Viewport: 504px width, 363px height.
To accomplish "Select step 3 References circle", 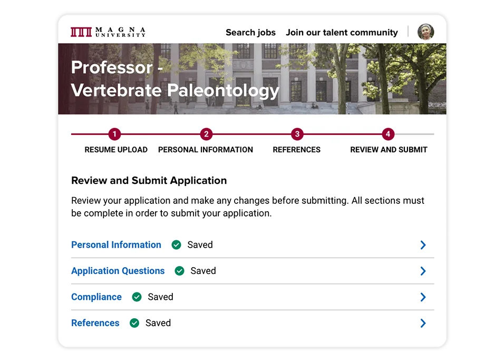I will (x=297, y=134).
